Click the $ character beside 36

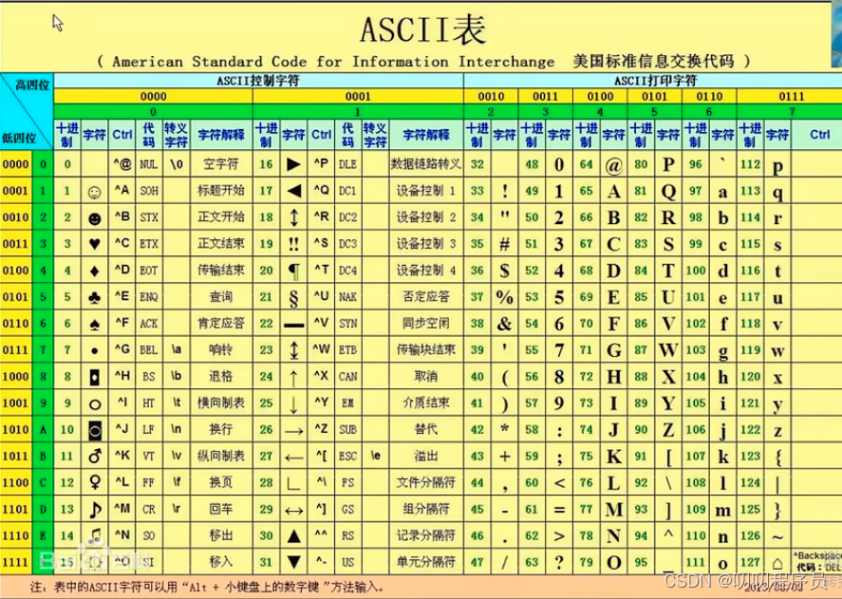click(504, 271)
